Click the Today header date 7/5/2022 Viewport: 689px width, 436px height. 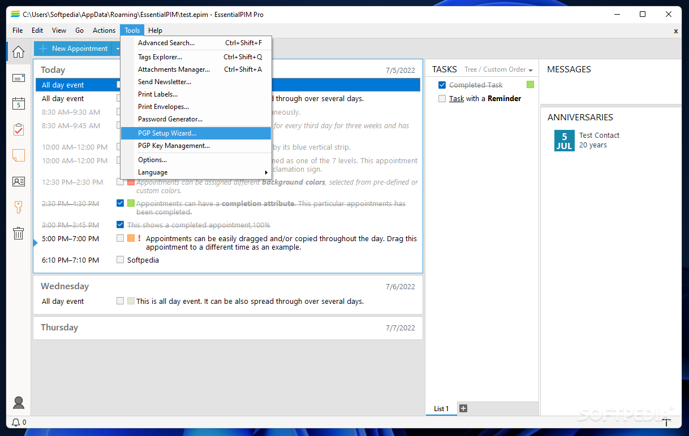click(x=401, y=71)
